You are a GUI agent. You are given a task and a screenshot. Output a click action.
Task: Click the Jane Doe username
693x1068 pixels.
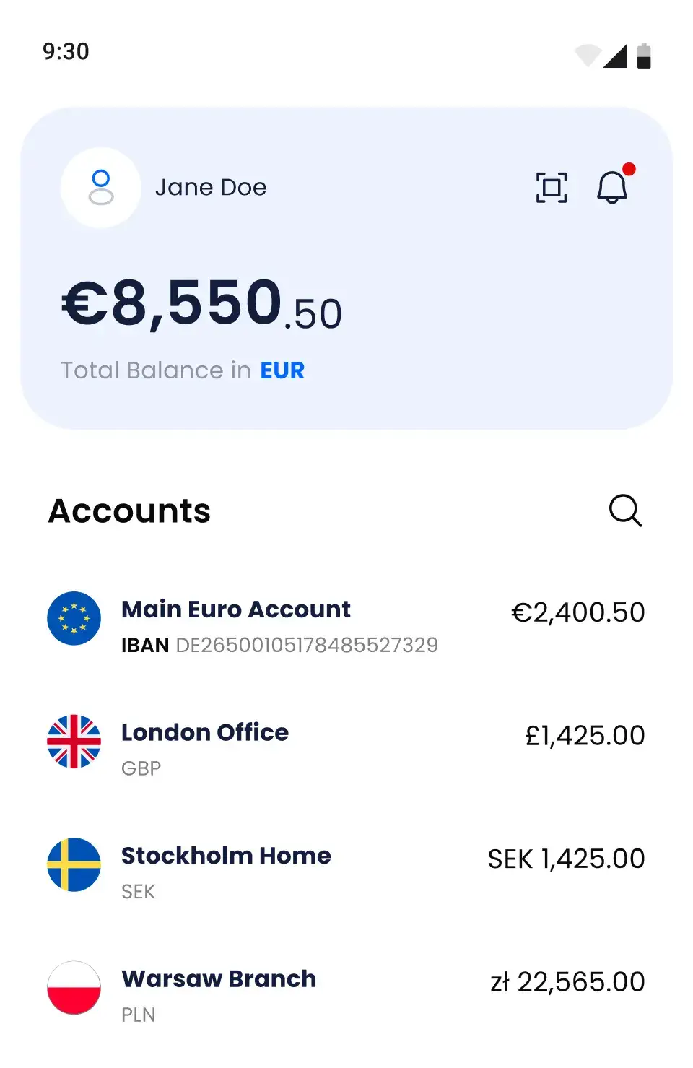(x=211, y=188)
